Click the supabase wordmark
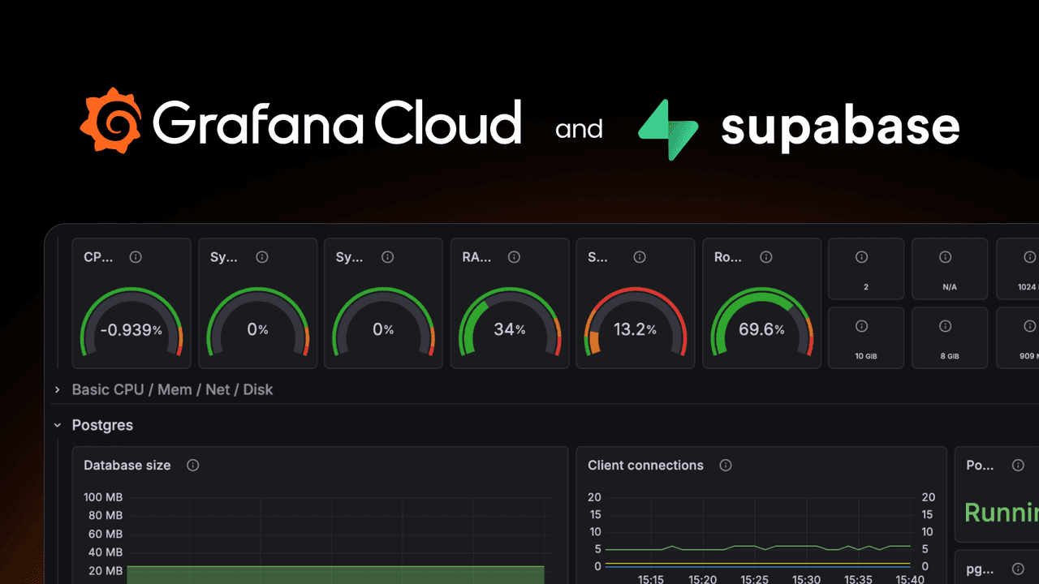The image size is (1039, 584). pos(840,127)
